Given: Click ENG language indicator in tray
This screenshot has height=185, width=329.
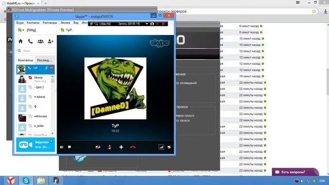Looking at the screenshot, I should point(322,181).
